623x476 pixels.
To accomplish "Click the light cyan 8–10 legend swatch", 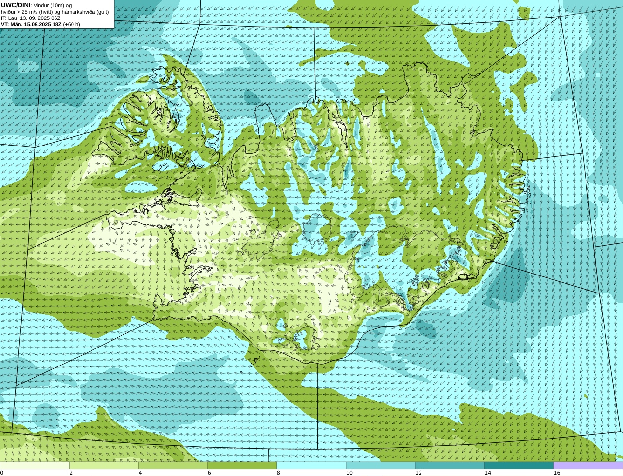I will 311,465.
